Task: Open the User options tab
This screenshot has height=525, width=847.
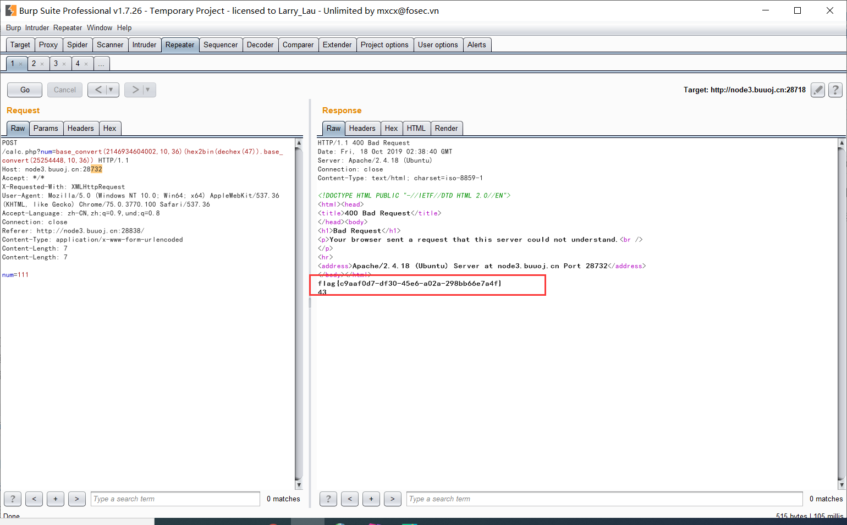Action: pyautogui.click(x=438, y=45)
